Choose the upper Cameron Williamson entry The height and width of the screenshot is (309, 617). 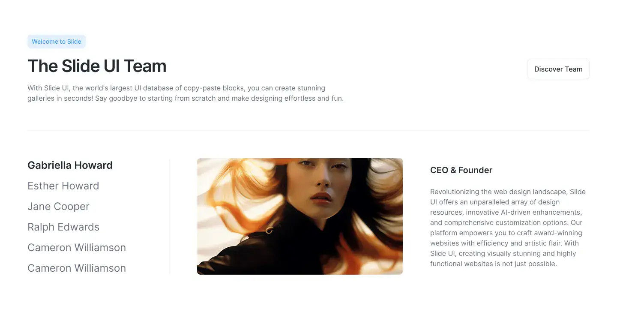(x=77, y=248)
